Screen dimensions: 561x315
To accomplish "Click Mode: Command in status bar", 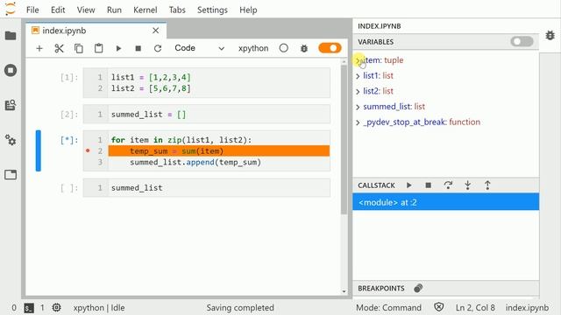I will (388, 307).
